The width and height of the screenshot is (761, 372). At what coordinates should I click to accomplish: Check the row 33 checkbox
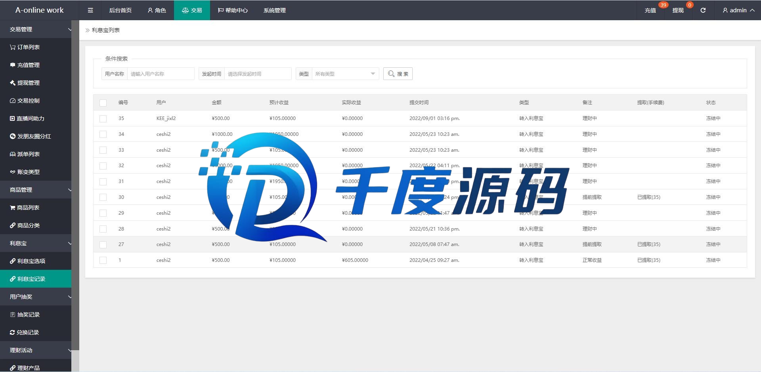(103, 150)
